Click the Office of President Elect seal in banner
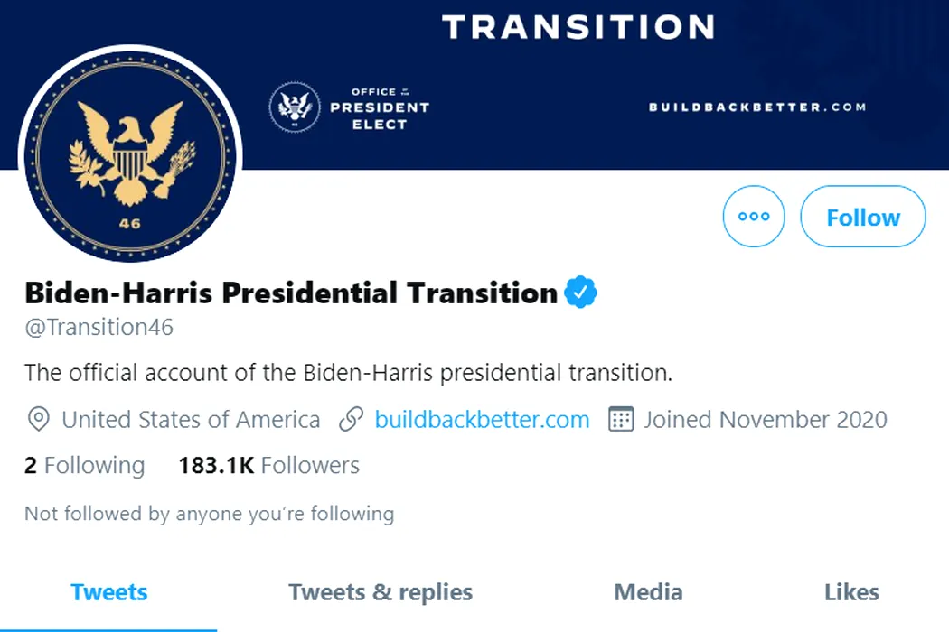Screen dimensions: 949x632 tap(295, 107)
